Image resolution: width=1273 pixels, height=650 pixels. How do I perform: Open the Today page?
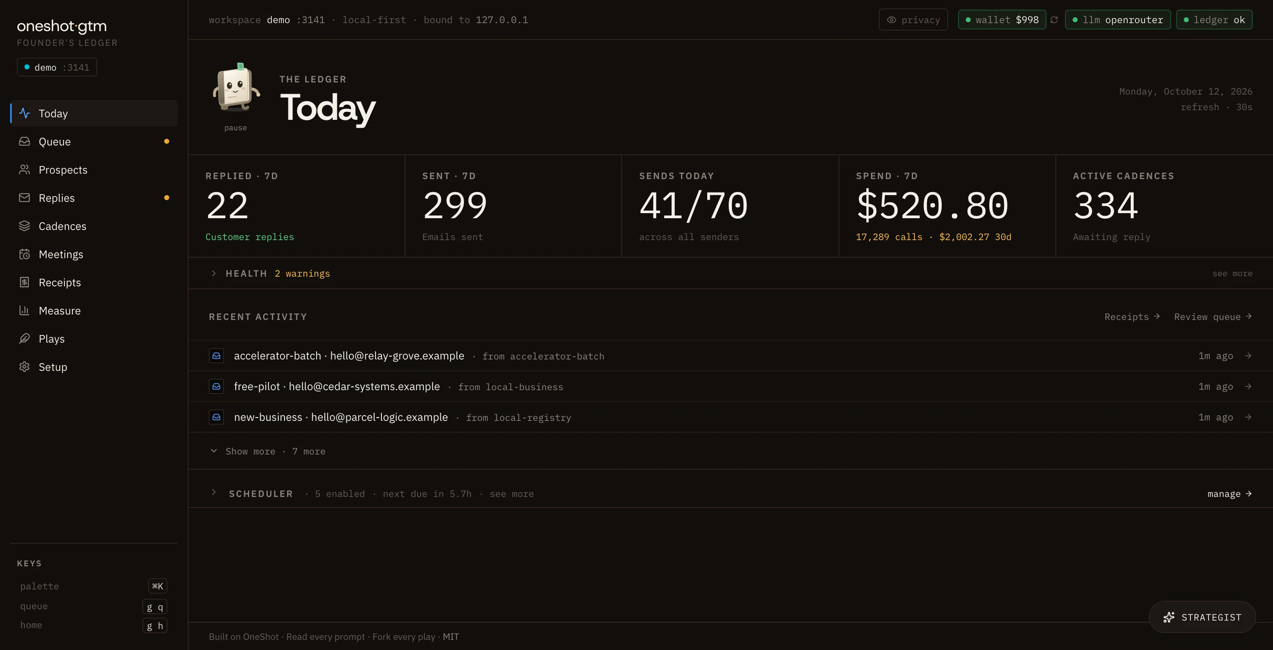click(94, 113)
